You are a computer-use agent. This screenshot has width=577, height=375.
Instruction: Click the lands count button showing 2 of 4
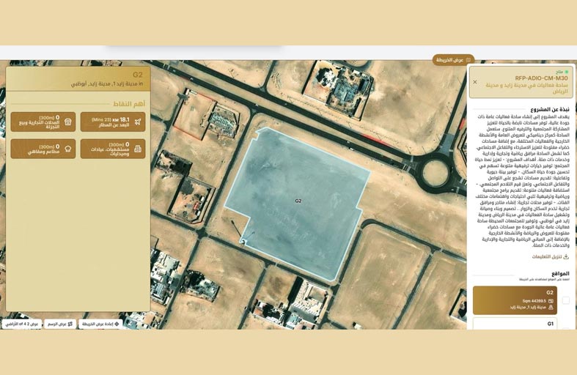click(21, 323)
